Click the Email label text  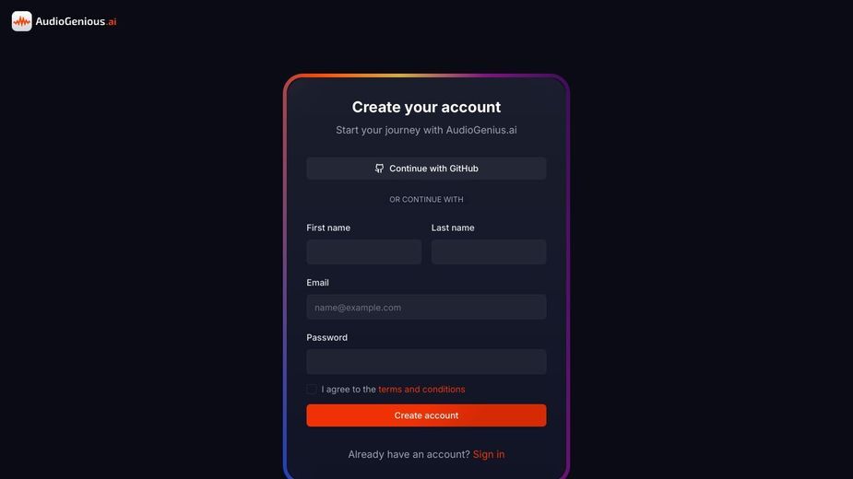click(x=317, y=283)
